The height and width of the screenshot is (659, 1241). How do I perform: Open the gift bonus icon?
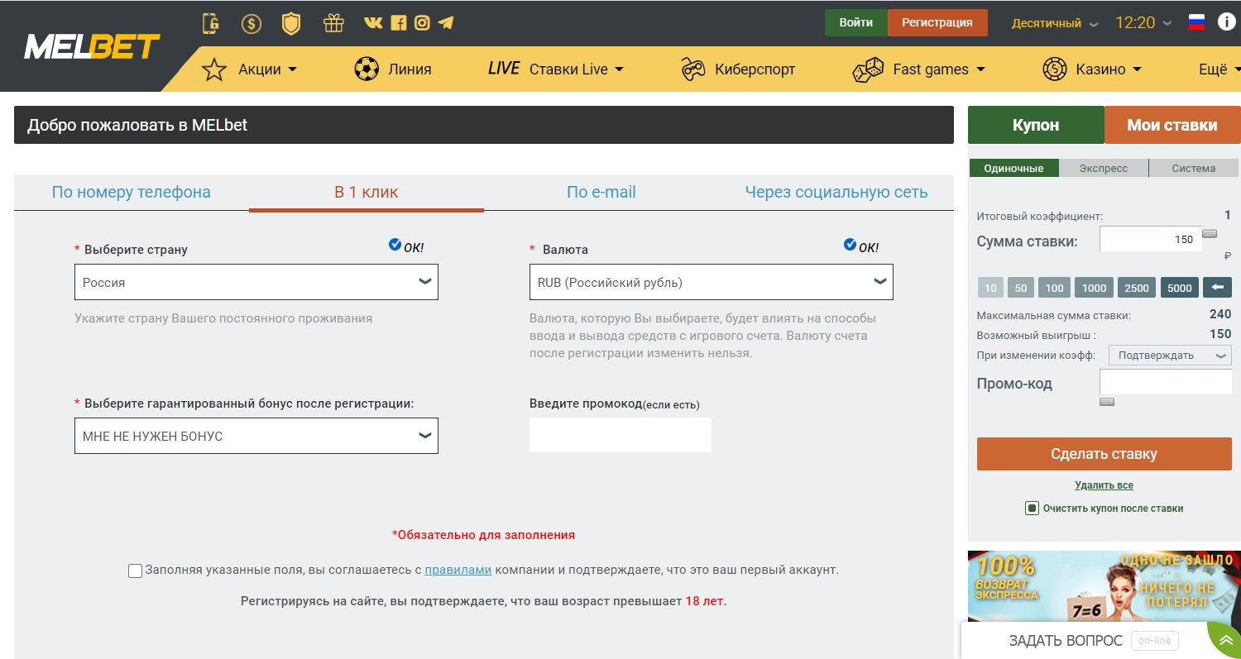[x=333, y=23]
